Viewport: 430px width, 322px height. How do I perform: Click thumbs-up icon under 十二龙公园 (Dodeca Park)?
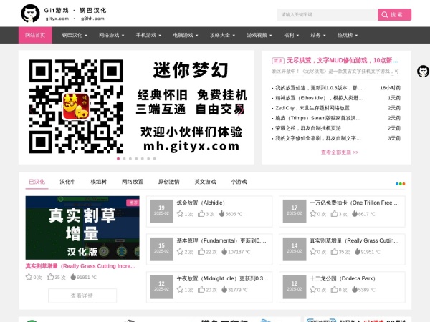(333, 290)
